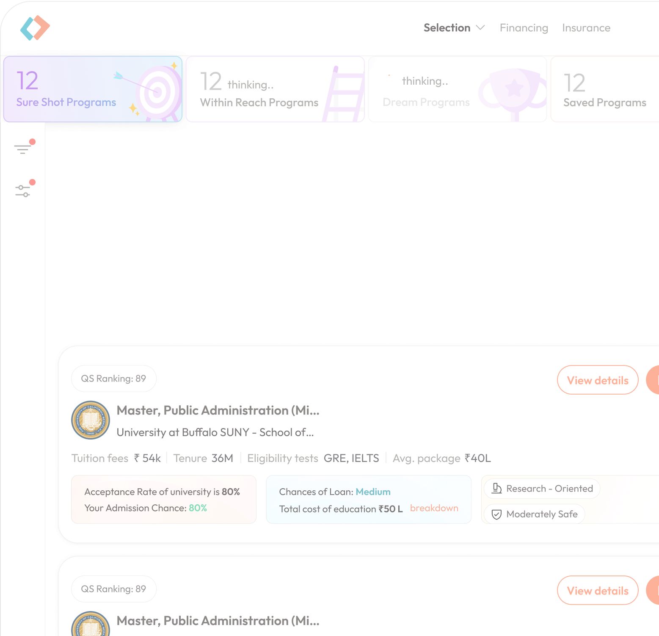Open the cost breakdown link

434,508
